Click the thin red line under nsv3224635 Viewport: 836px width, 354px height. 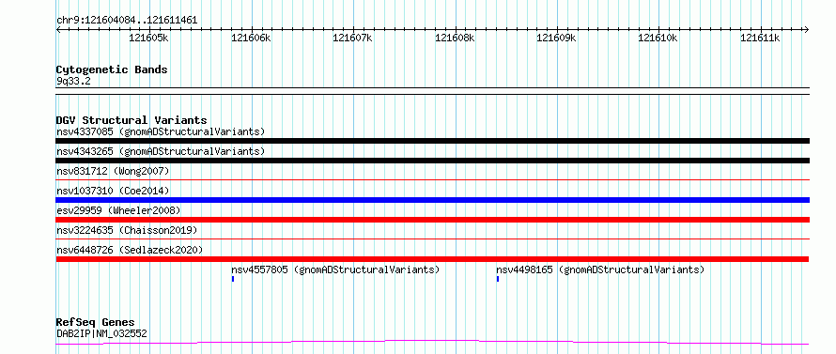point(432,239)
